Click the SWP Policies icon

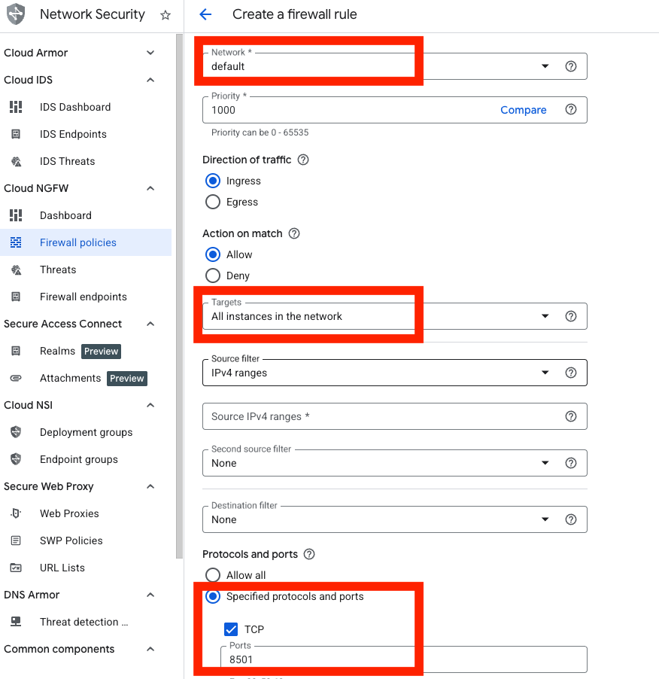(x=16, y=540)
